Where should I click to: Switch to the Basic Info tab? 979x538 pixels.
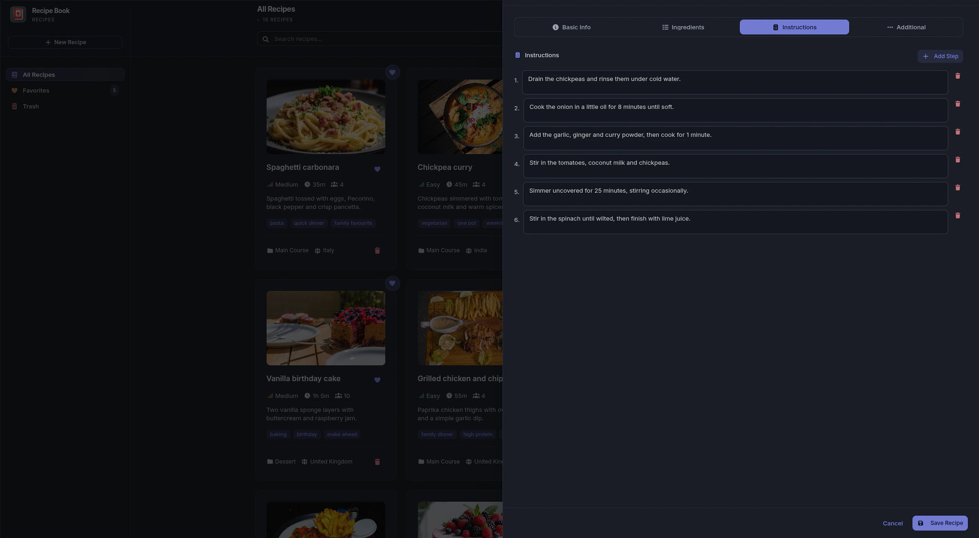tap(571, 27)
